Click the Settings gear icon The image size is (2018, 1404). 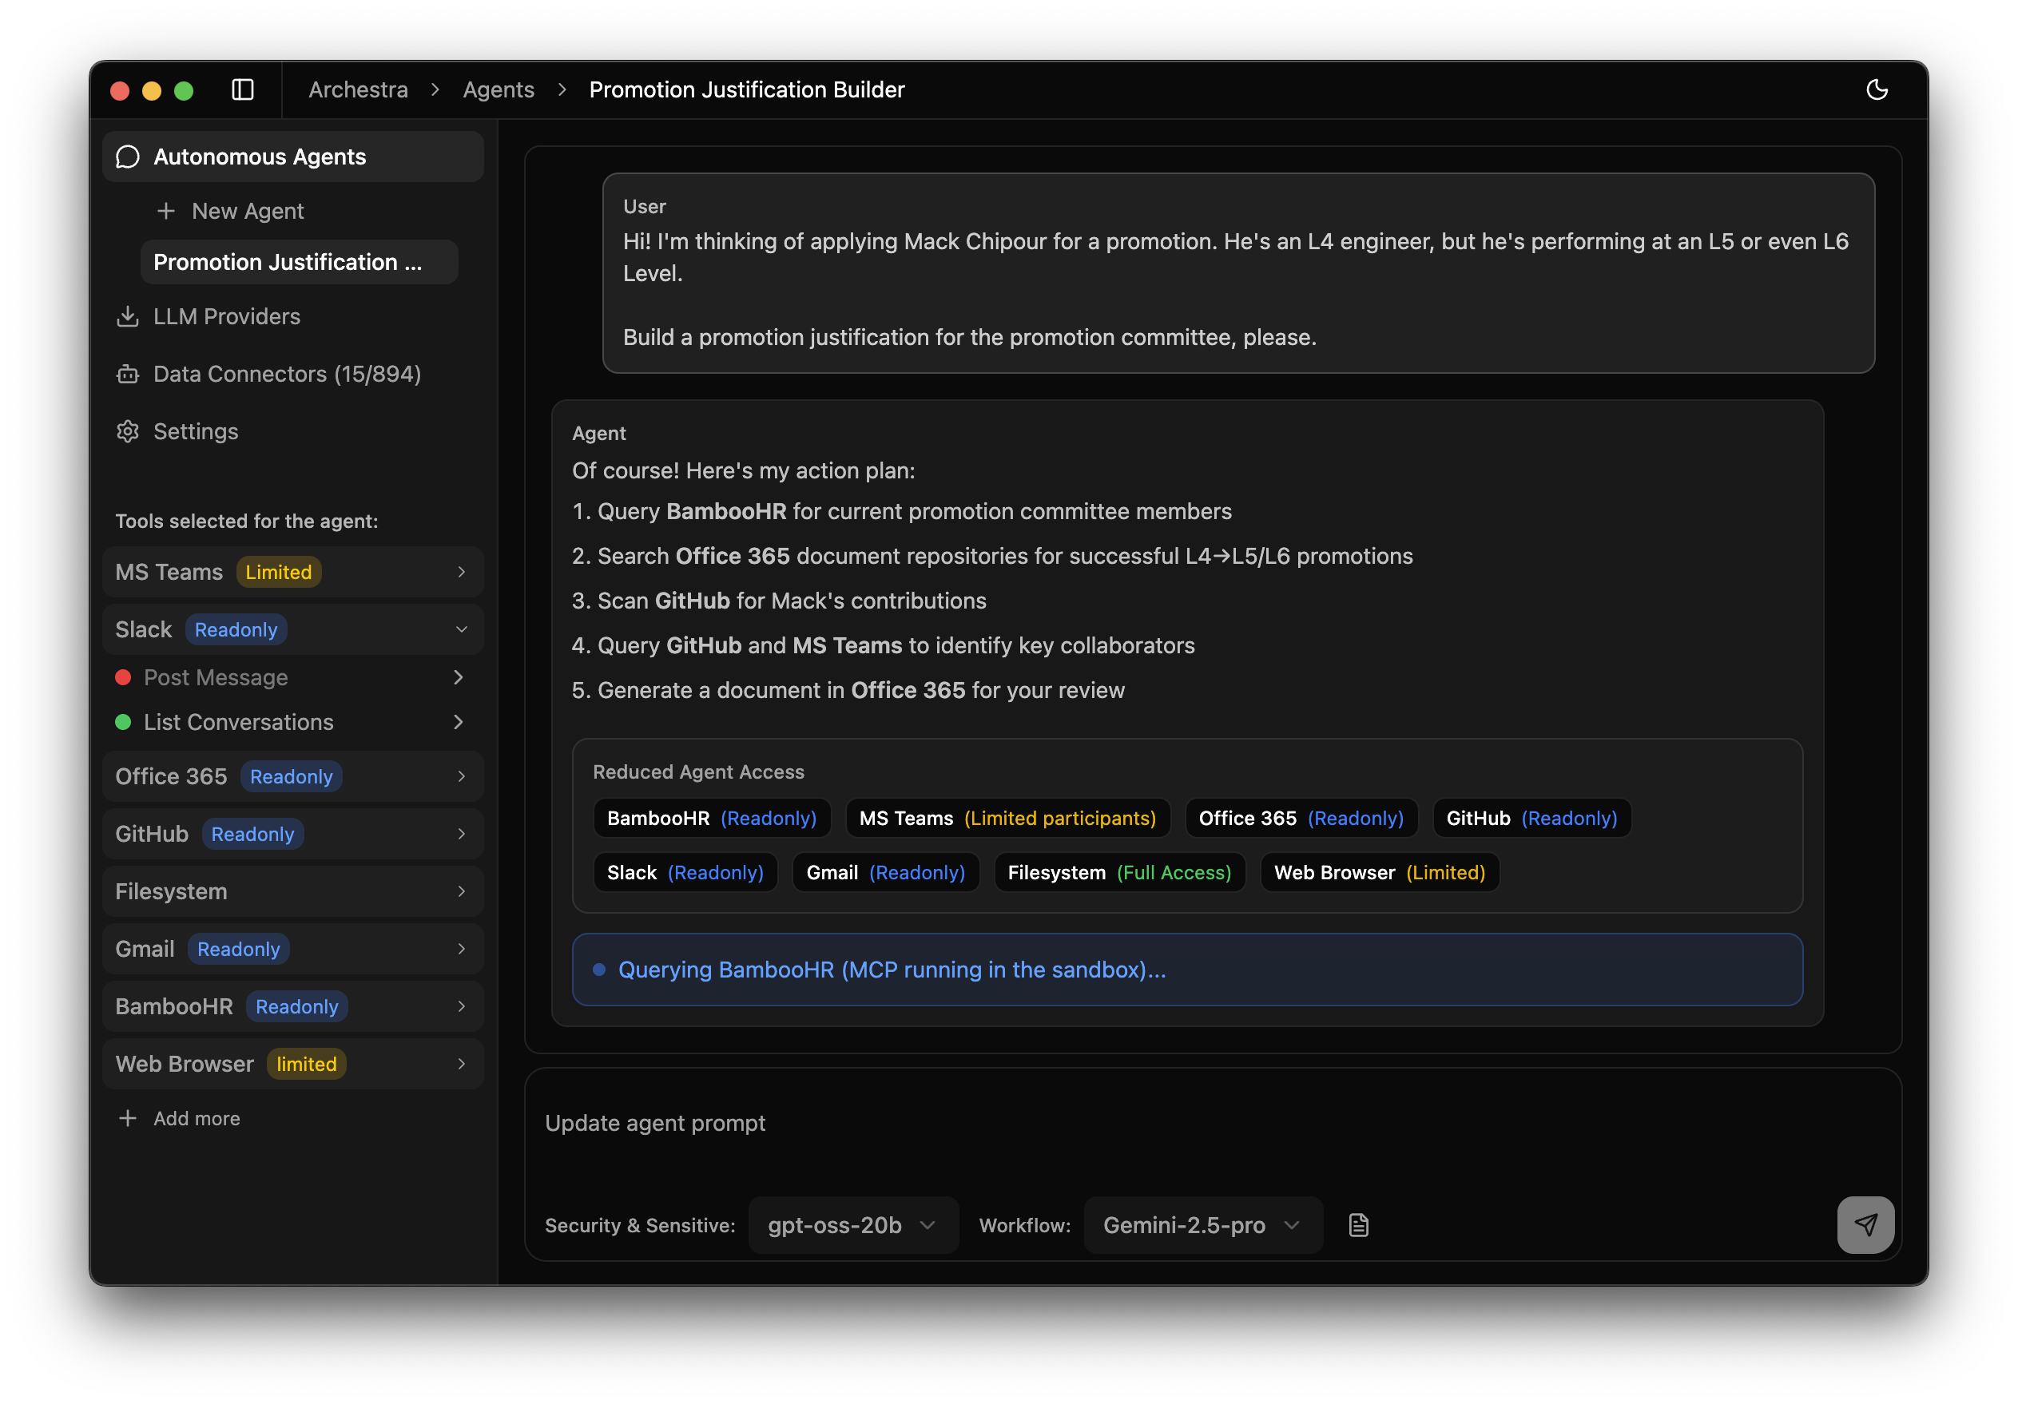point(129,431)
